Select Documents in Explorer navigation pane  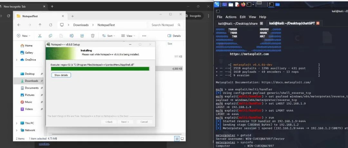tap(30, 88)
